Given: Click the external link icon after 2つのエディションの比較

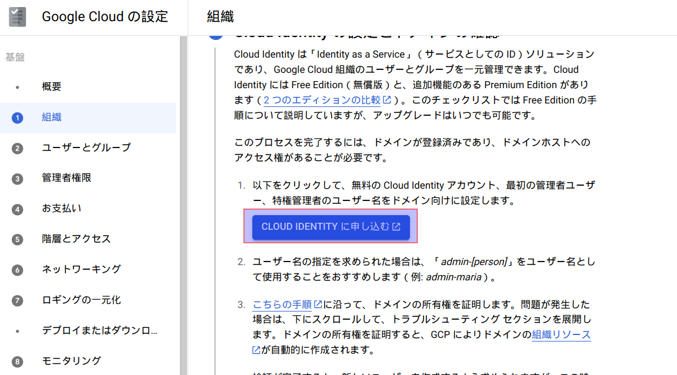Looking at the screenshot, I should [386, 99].
